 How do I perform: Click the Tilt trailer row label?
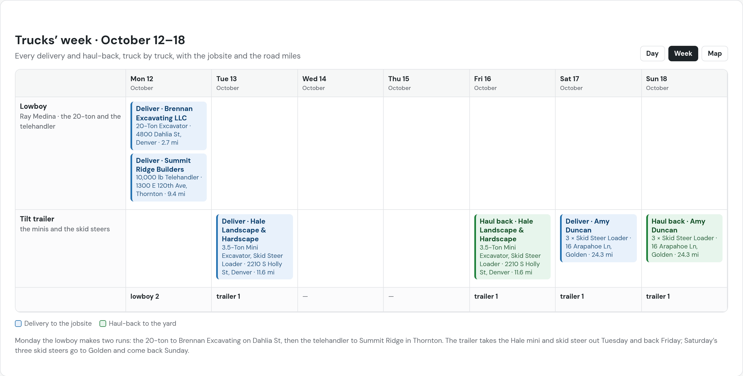tap(37, 219)
